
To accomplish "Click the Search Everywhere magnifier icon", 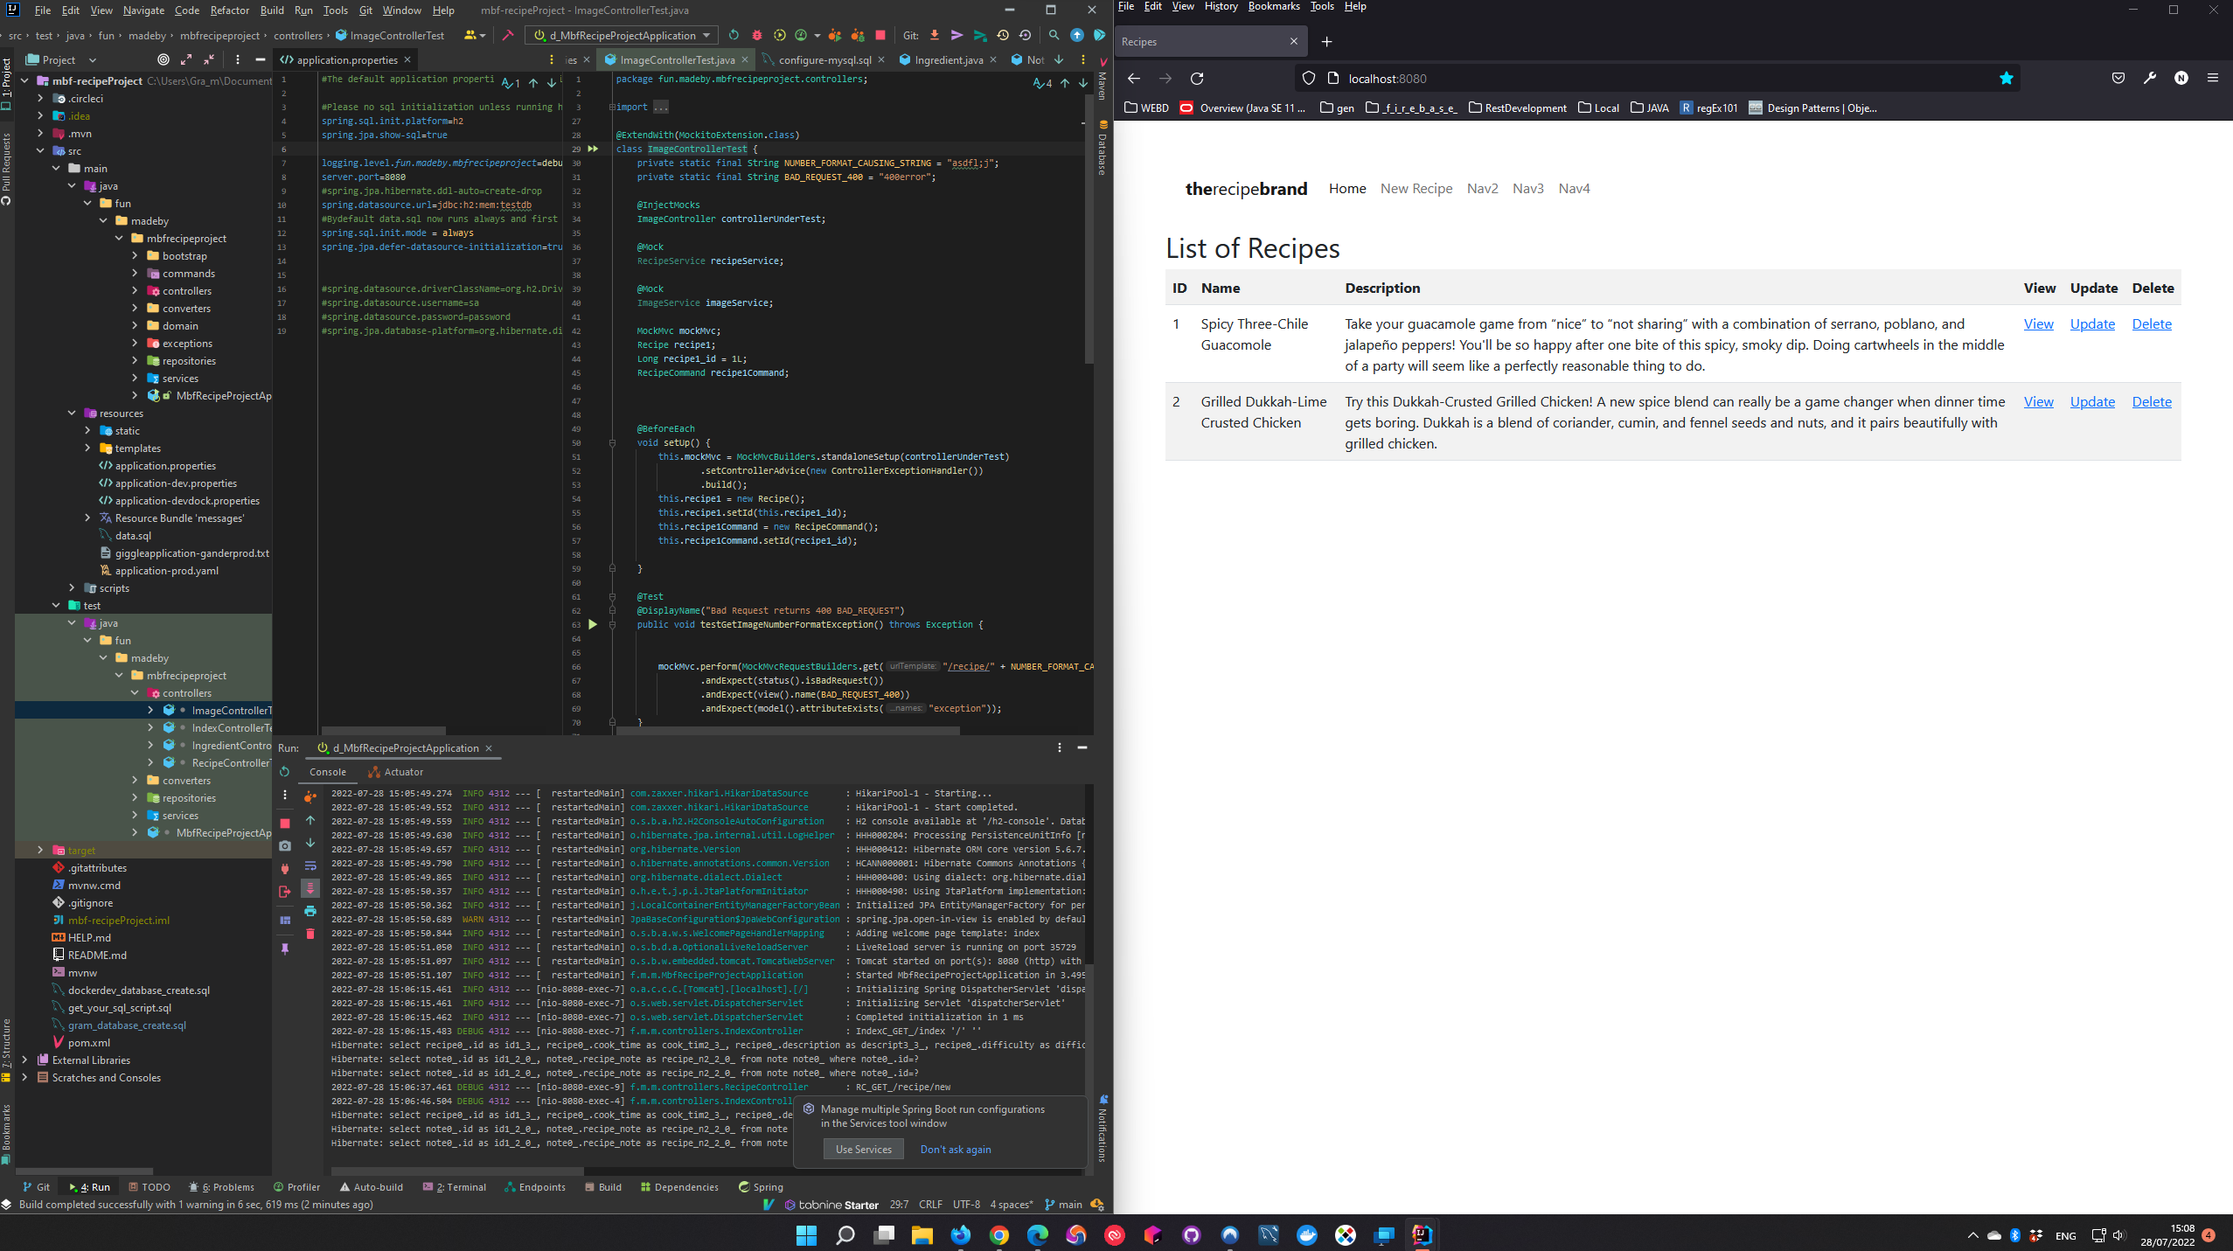I will [x=1054, y=35].
